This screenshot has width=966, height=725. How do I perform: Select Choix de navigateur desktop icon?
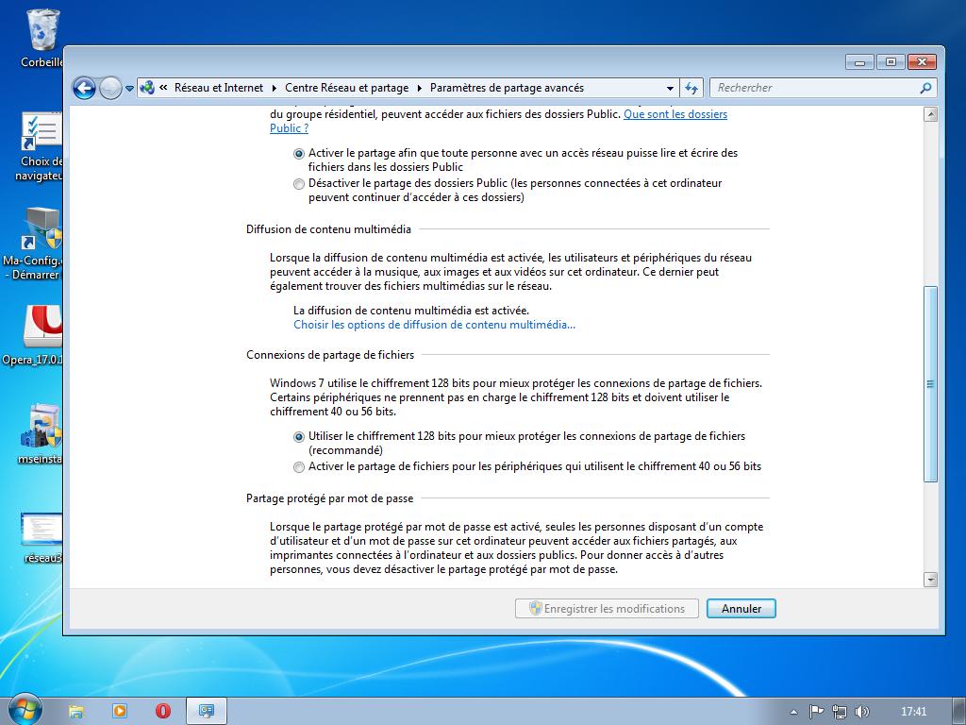pyautogui.click(x=40, y=146)
